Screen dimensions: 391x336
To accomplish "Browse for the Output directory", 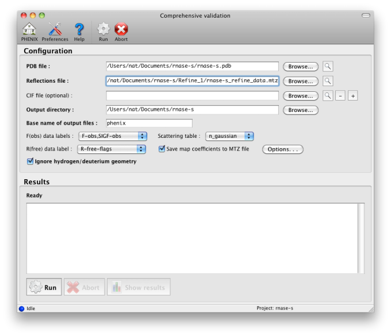I will (x=300, y=110).
